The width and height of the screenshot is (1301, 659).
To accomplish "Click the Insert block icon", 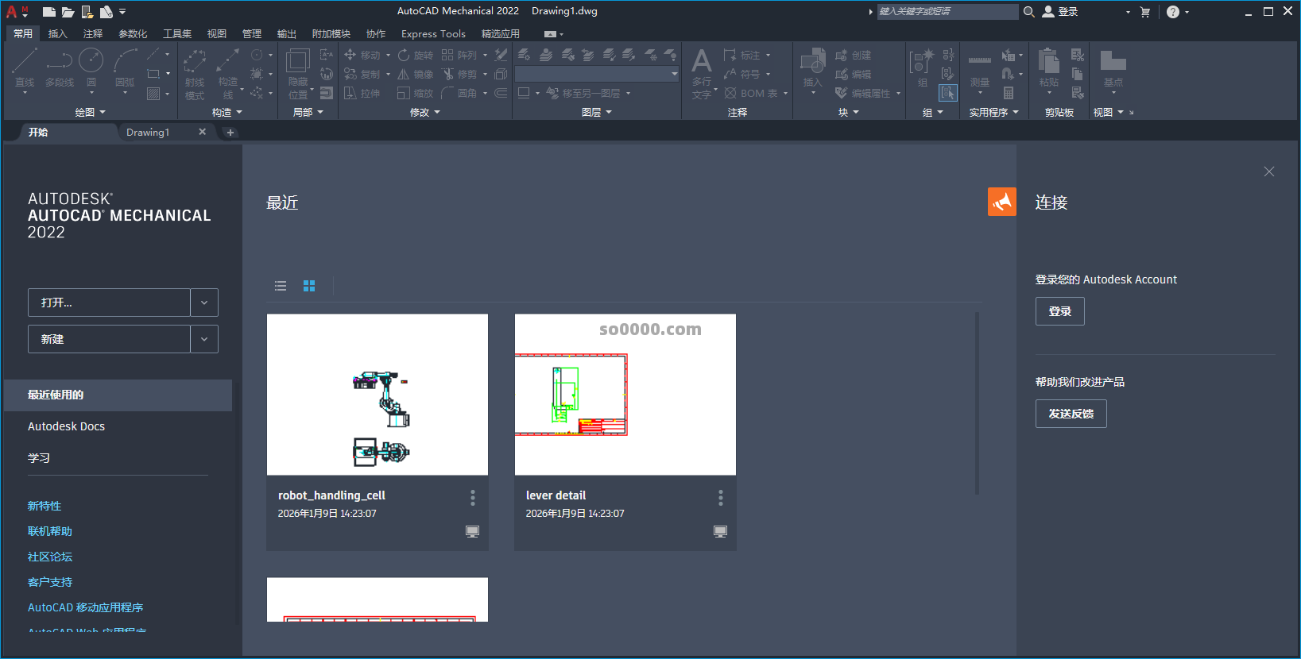I will [812, 67].
